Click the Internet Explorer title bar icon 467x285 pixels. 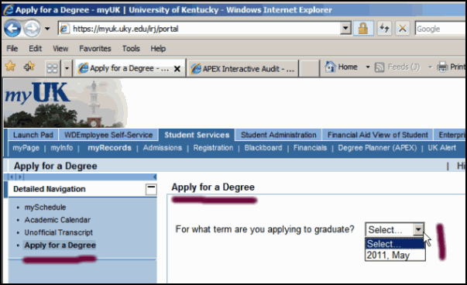[x=8, y=9]
